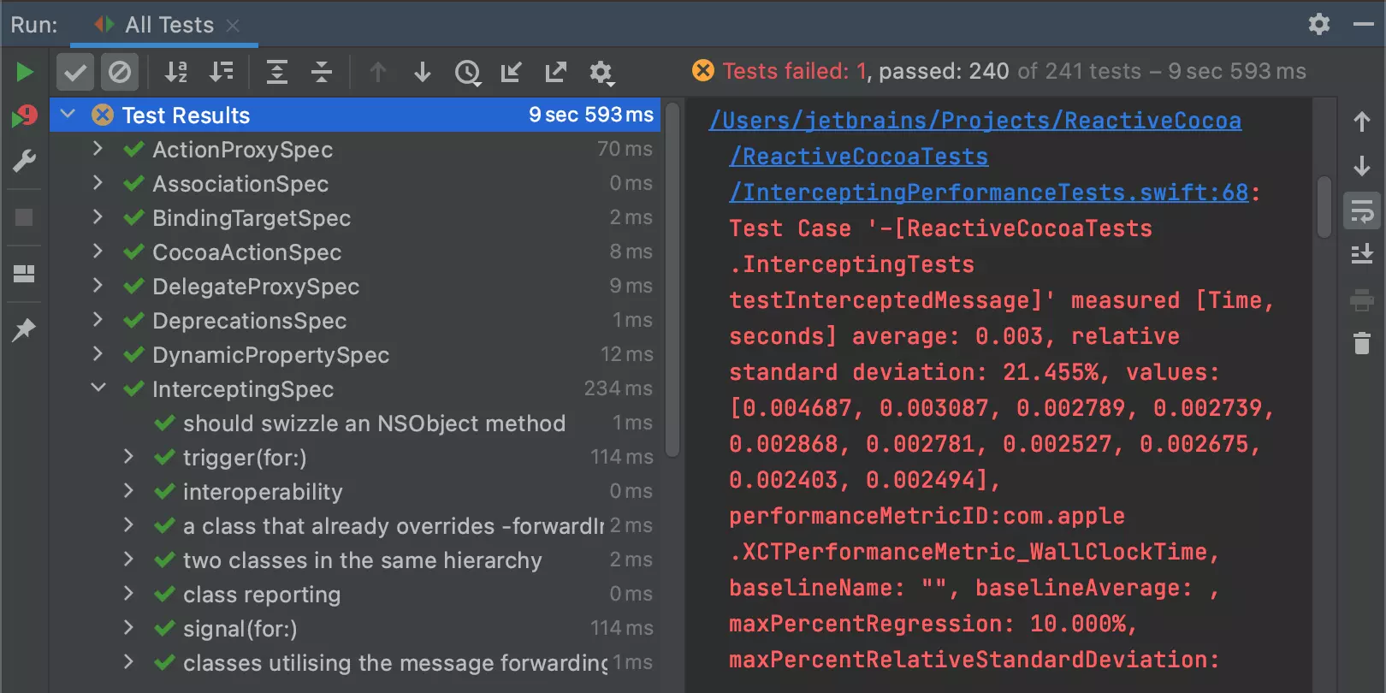Sort tests alphabetically

176,72
